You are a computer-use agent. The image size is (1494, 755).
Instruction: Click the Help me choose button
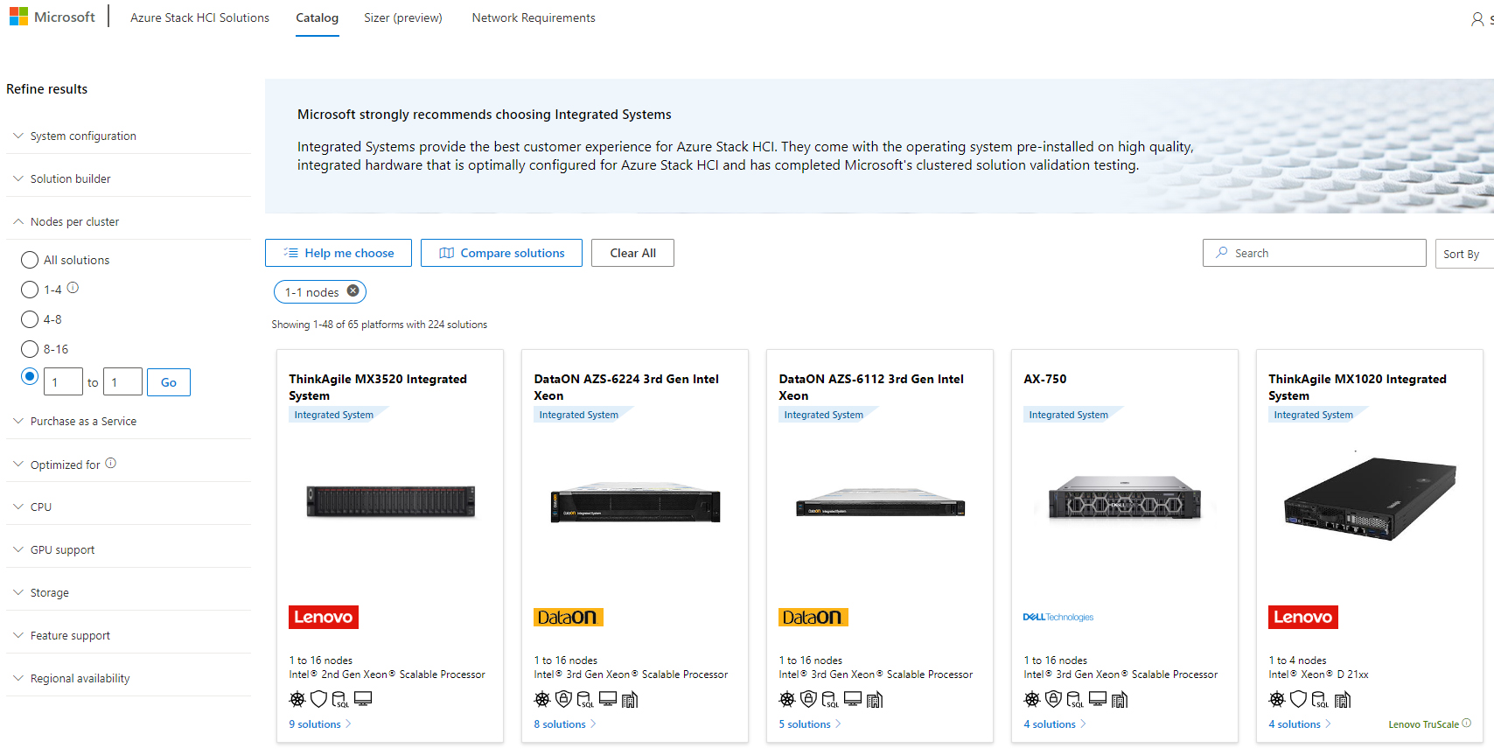[x=339, y=253]
